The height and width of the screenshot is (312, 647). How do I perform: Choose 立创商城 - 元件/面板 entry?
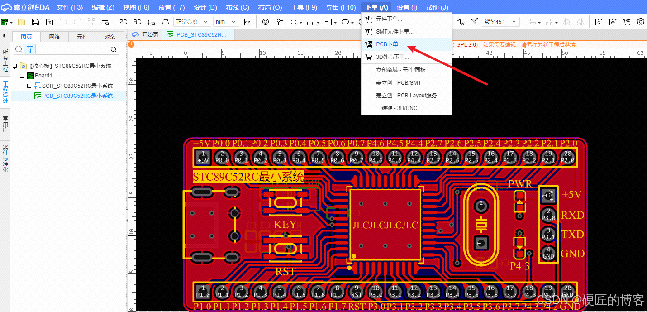coord(406,70)
